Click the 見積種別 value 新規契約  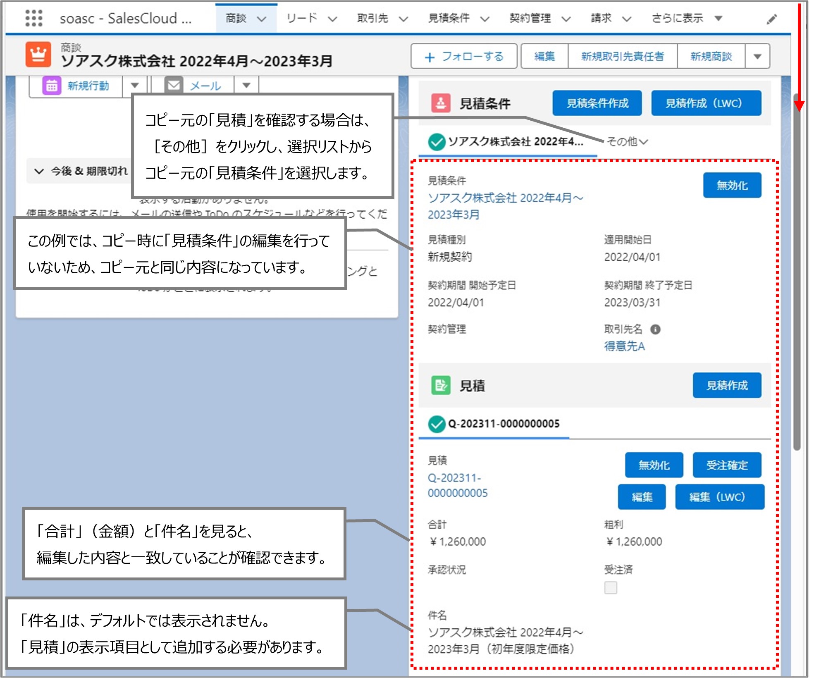[x=450, y=257]
